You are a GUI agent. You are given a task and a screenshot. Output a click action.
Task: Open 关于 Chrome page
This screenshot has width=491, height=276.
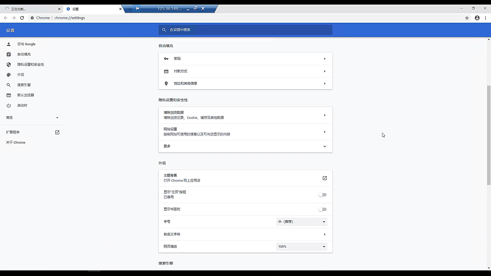[x=16, y=142]
